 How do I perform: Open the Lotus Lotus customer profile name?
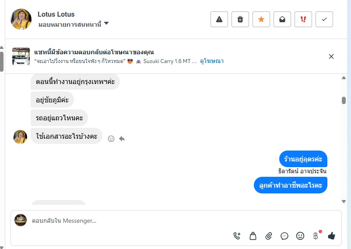coord(56,14)
